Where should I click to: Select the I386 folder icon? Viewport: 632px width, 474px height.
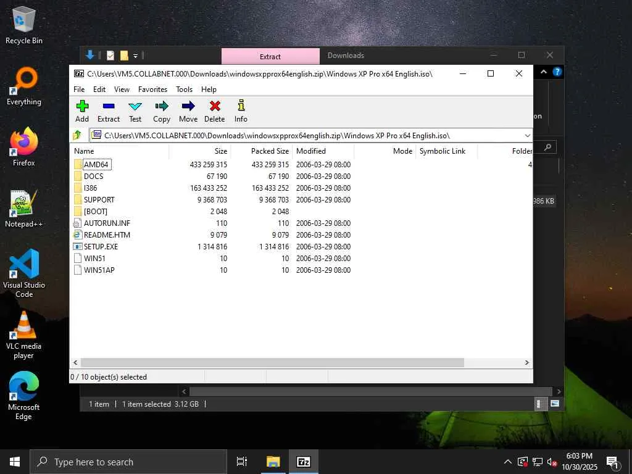click(78, 188)
